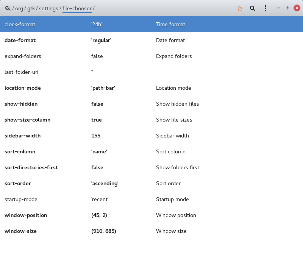This screenshot has height=256, width=303.
Task: Maximize the window with the plus button
Action: click(288, 8)
